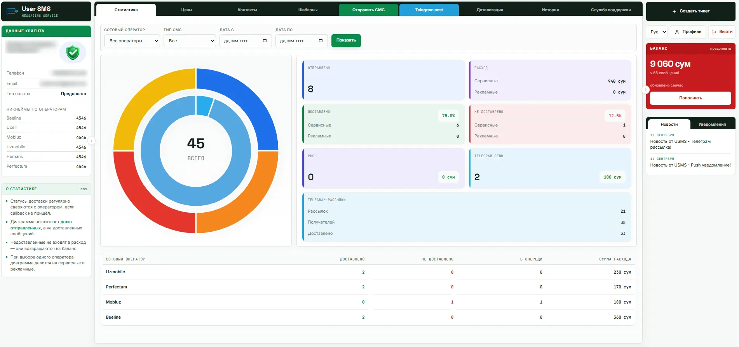Click the 12.5% not delivered badge
The height and width of the screenshot is (347, 739).
(x=615, y=116)
